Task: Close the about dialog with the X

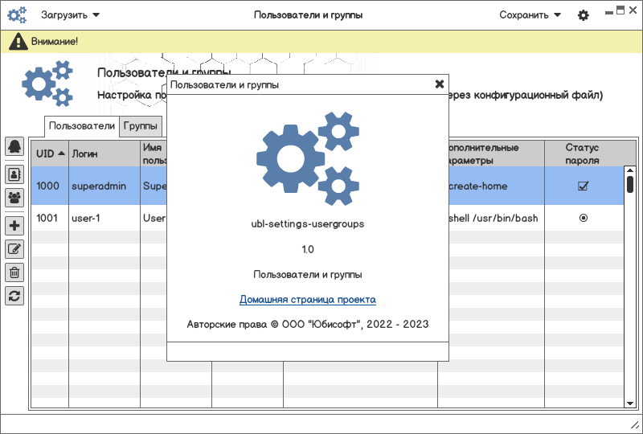Action: tap(440, 84)
